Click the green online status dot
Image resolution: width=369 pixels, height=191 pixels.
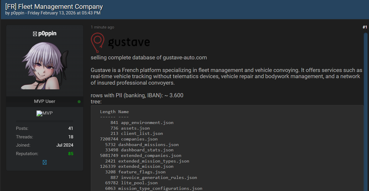79,102
